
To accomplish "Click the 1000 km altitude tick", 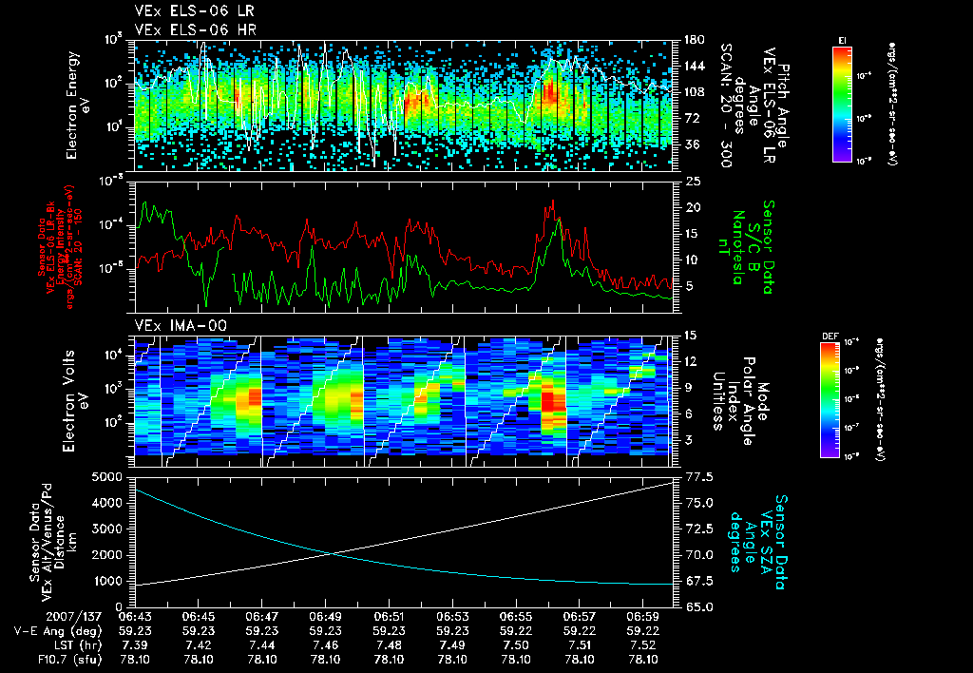I will click(x=106, y=581).
